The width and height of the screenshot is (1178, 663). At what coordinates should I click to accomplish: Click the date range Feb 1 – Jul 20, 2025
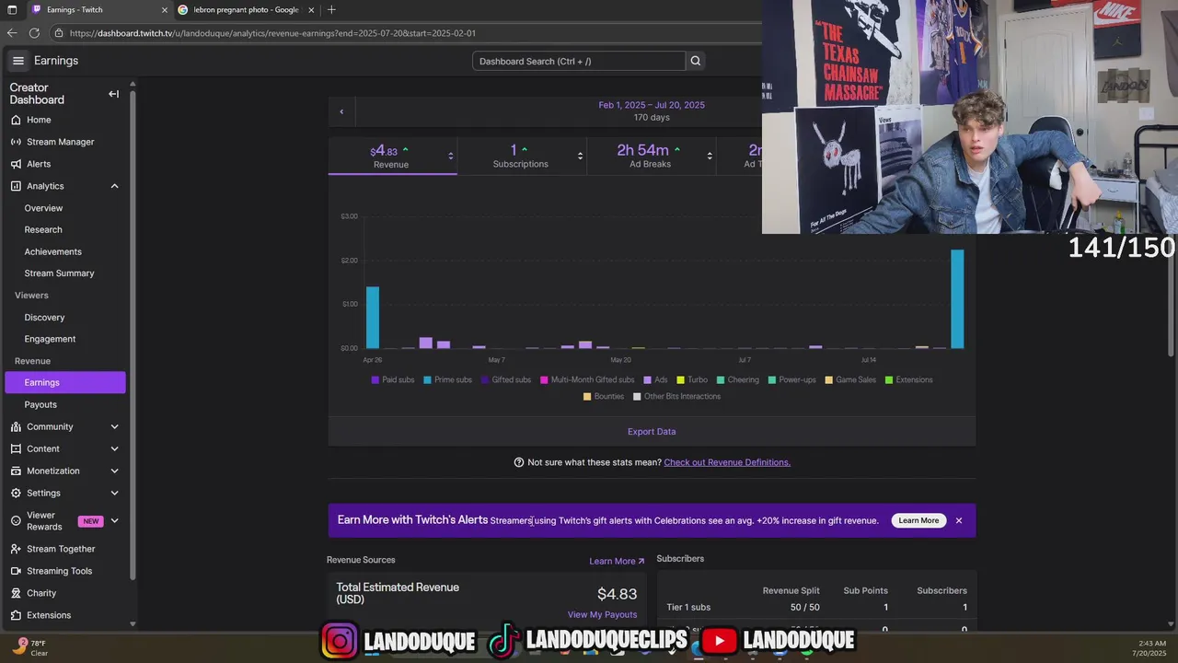pyautogui.click(x=652, y=105)
